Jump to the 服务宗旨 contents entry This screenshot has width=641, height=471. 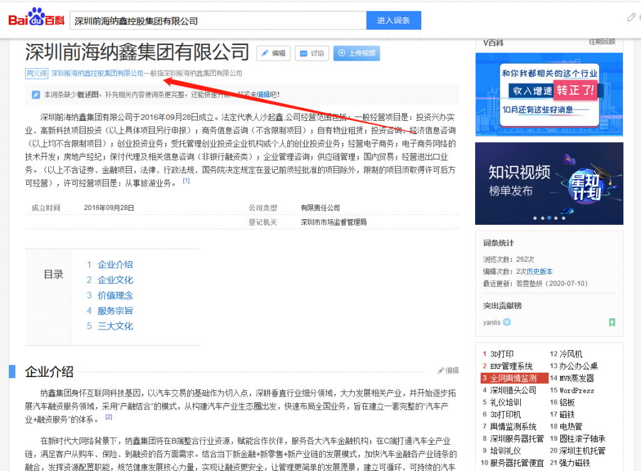[115, 311]
